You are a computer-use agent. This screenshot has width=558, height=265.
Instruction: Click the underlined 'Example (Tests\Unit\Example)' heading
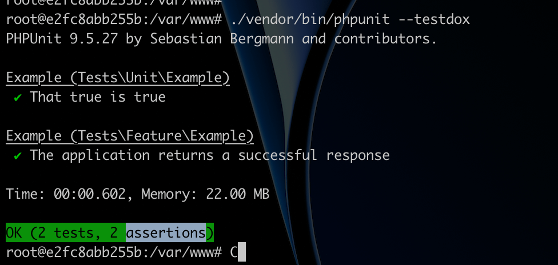[x=118, y=78]
